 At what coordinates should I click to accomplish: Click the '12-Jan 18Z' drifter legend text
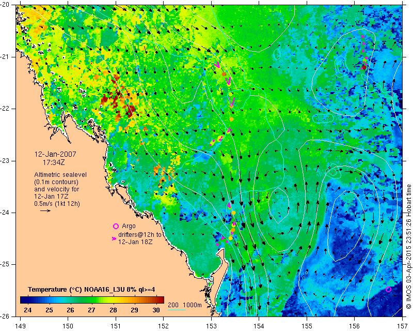[135, 242]
